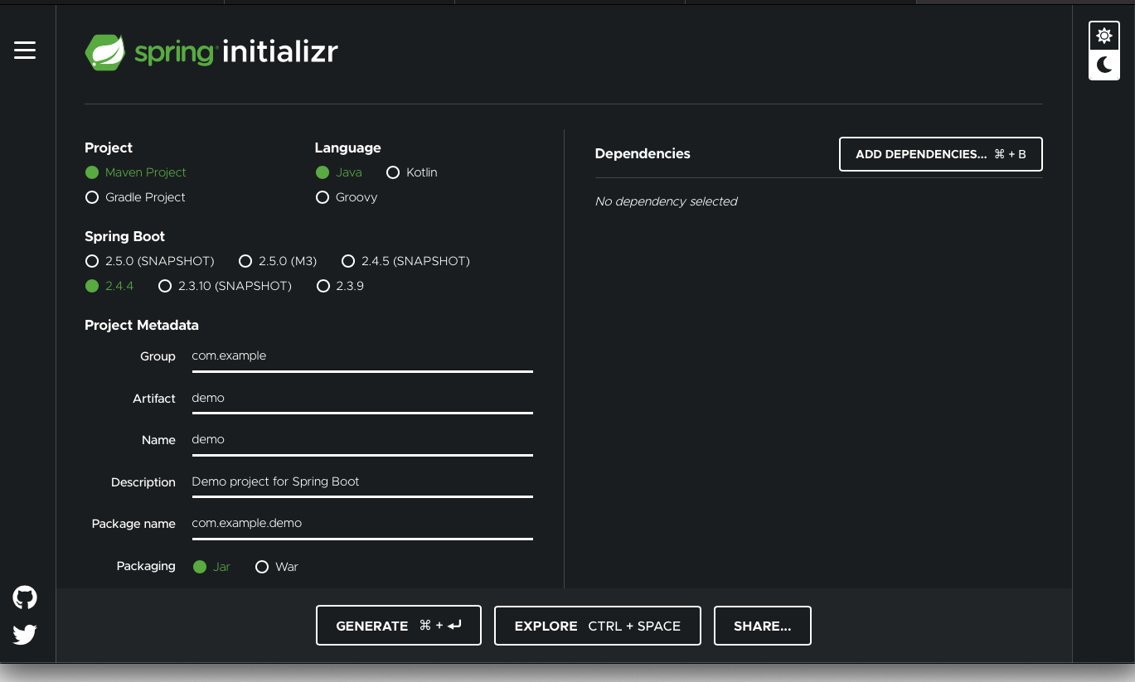
Task: Click the Spring Boot section heading
Action: [x=124, y=236]
